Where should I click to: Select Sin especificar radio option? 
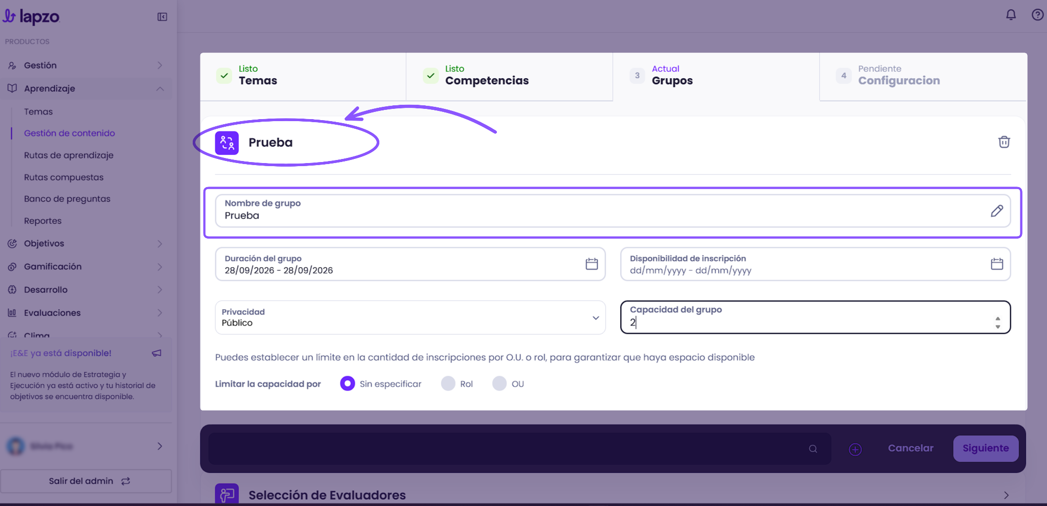348,383
